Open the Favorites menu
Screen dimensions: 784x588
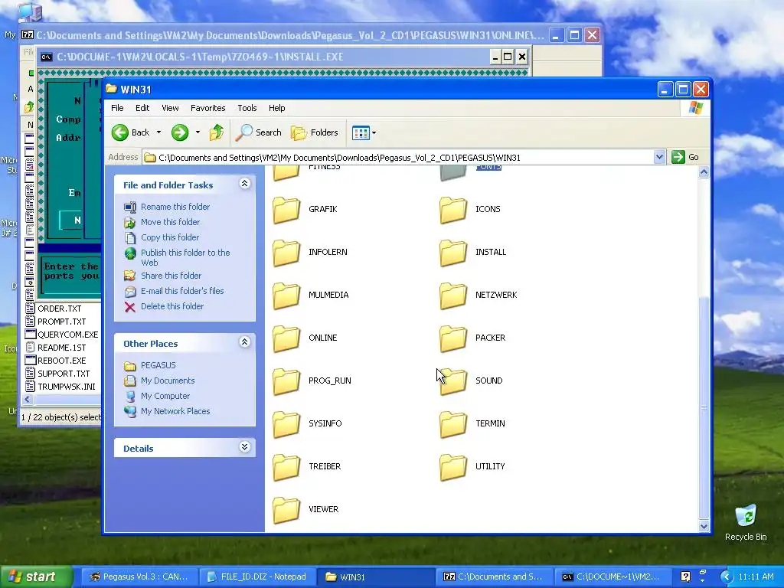[x=208, y=108]
